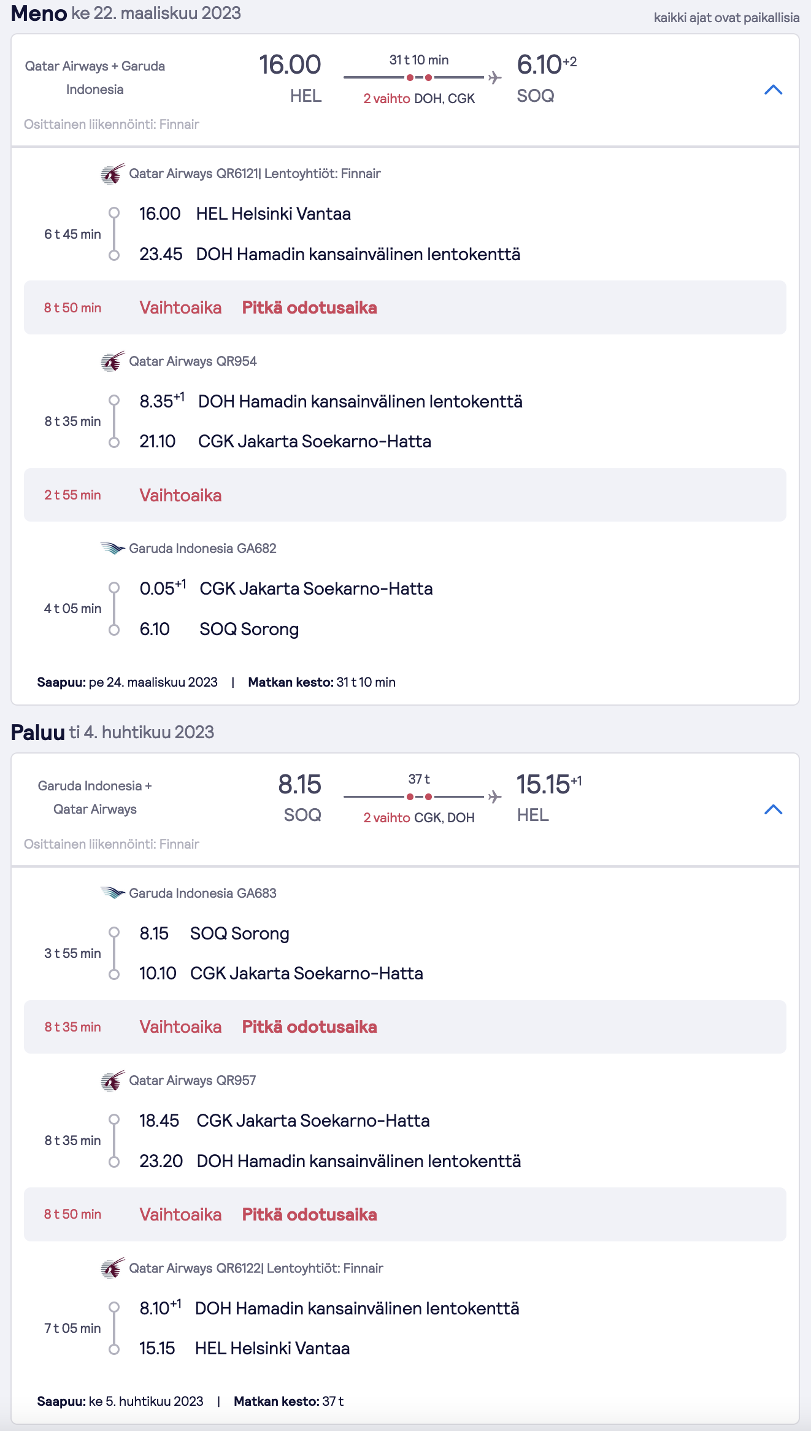The image size is (811, 1431).
Task: Click the airplane icon on outbound route line
Action: click(494, 78)
